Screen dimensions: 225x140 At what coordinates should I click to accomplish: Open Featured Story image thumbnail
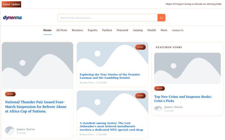click(187, 68)
